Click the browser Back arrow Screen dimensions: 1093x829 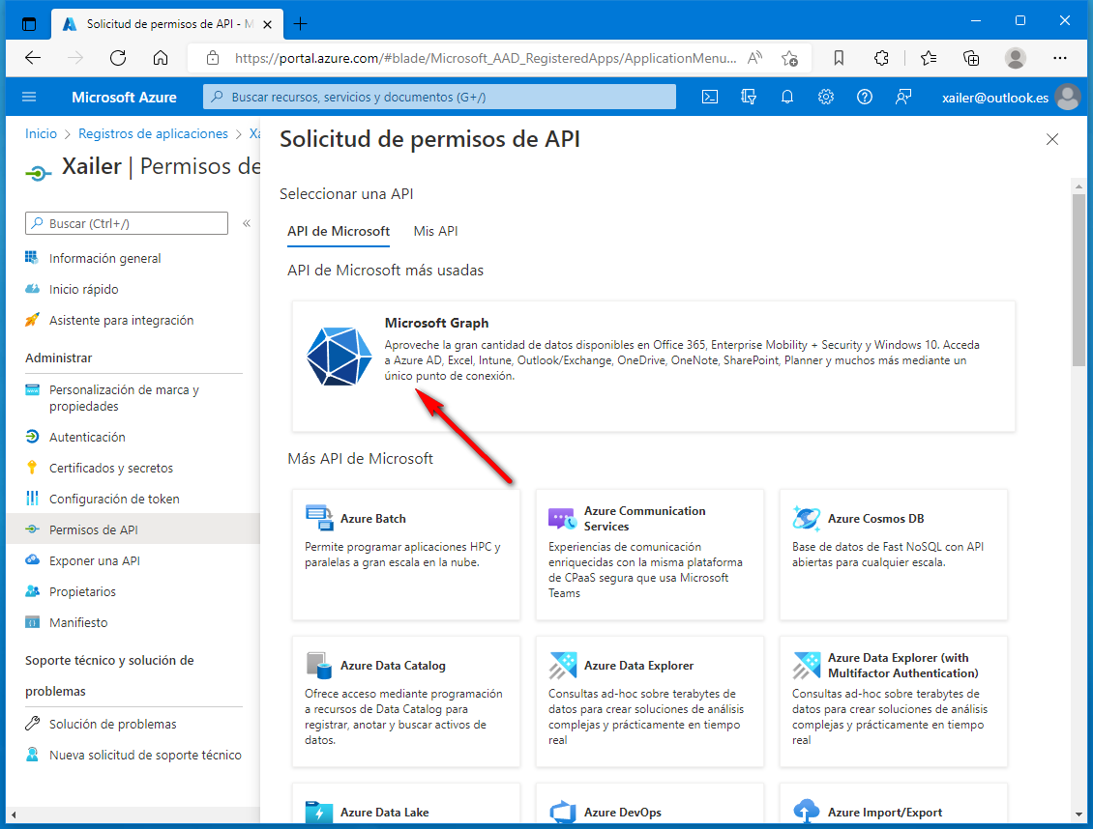click(x=33, y=58)
